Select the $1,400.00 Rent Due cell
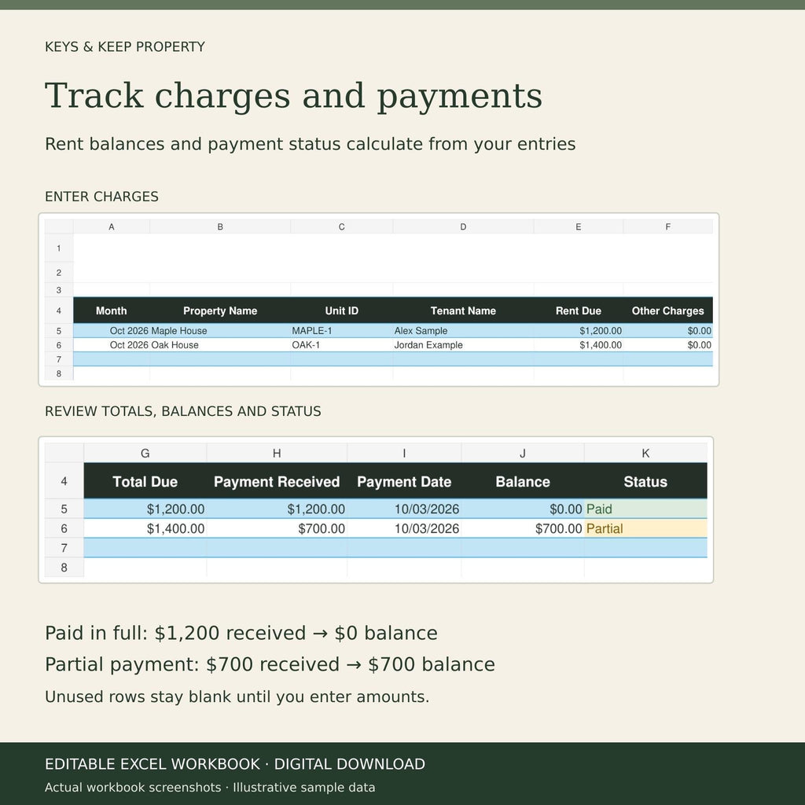Image resolution: width=805 pixels, height=805 pixels. pyautogui.click(x=578, y=345)
